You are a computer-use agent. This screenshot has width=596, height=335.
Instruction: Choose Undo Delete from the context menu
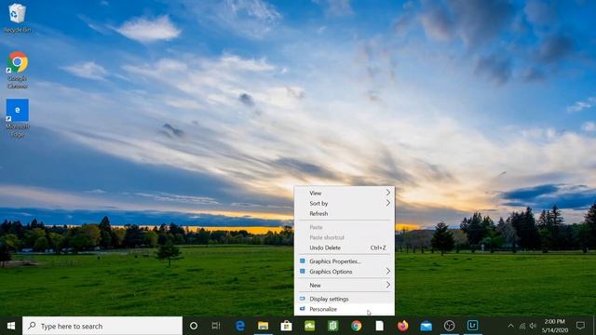pyautogui.click(x=345, y=248)
